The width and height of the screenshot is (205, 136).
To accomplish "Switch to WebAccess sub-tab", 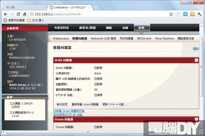I will point(61,39).
